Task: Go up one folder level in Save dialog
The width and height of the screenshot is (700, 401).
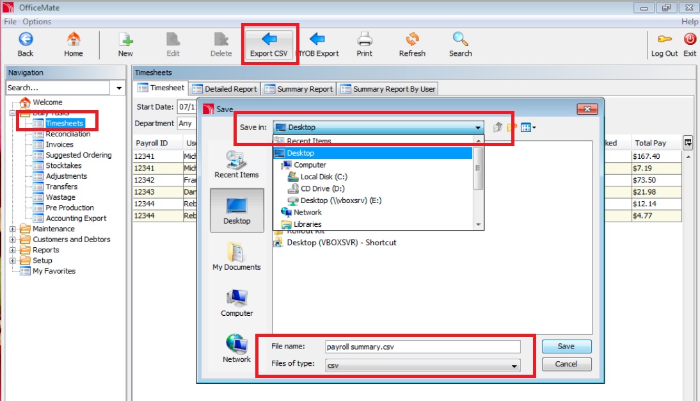Action: (x=498, y=127)
